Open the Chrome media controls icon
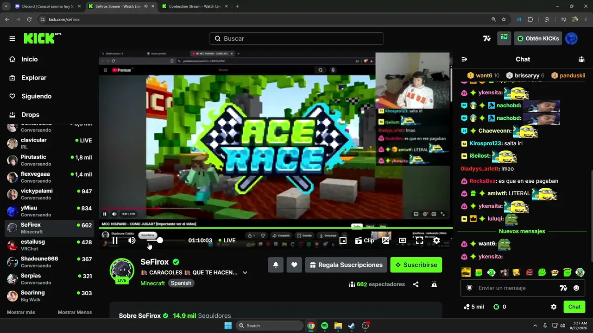 563,19
